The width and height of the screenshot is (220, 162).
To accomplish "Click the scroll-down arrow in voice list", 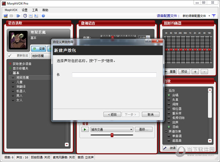I will (x=67, y=144).
